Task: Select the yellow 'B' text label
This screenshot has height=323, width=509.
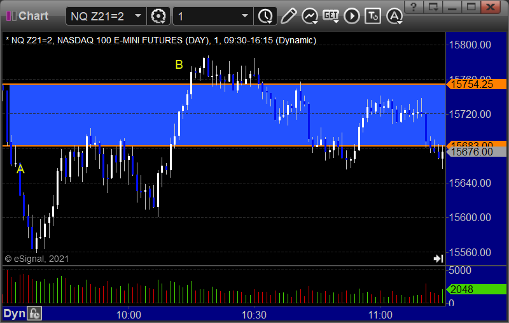Action: [179, 65]
